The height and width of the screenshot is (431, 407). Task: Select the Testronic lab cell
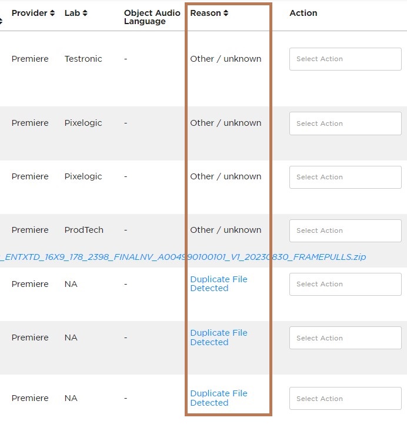84,59
